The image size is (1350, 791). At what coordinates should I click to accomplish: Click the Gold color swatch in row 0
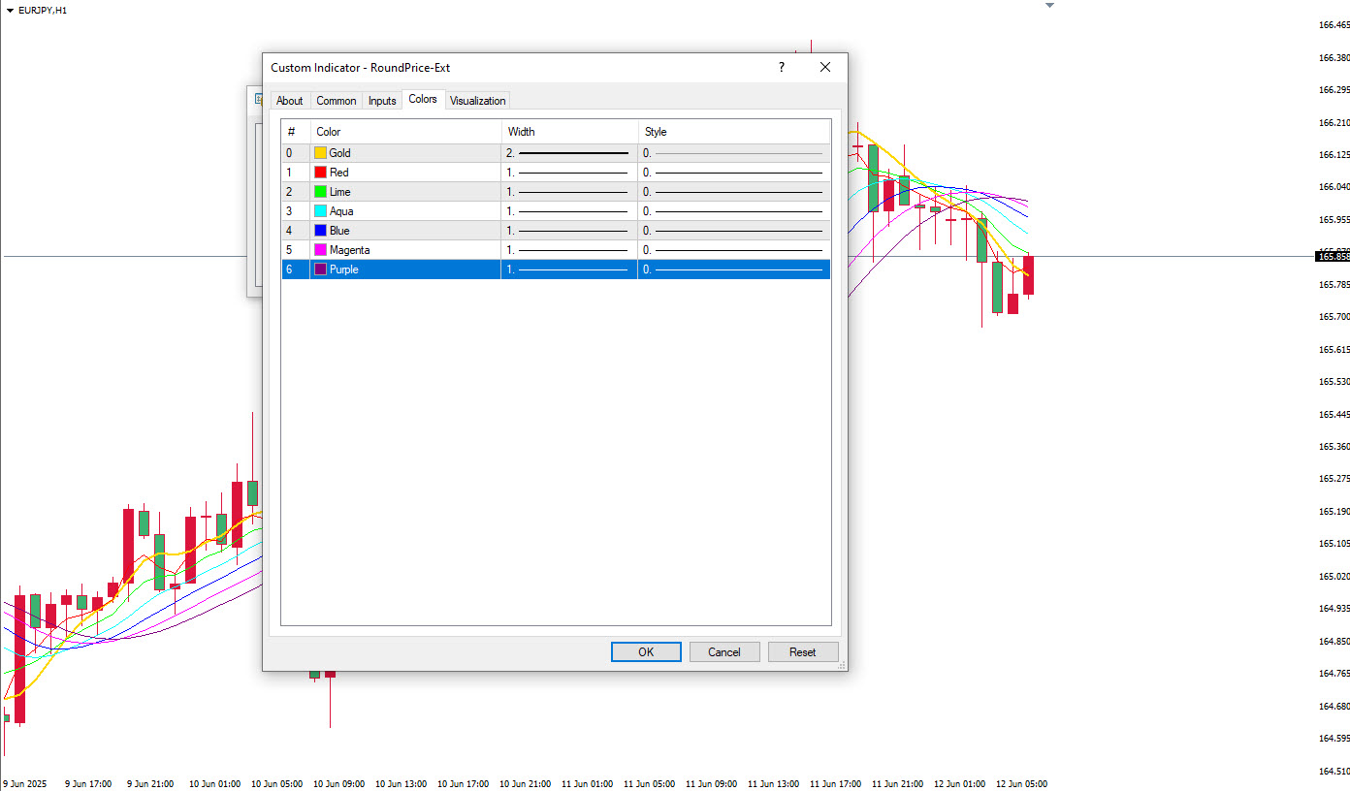[x=320, y=153]
